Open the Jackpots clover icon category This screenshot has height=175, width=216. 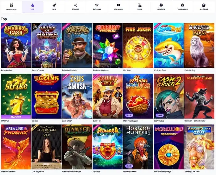(x=161, y=5)
